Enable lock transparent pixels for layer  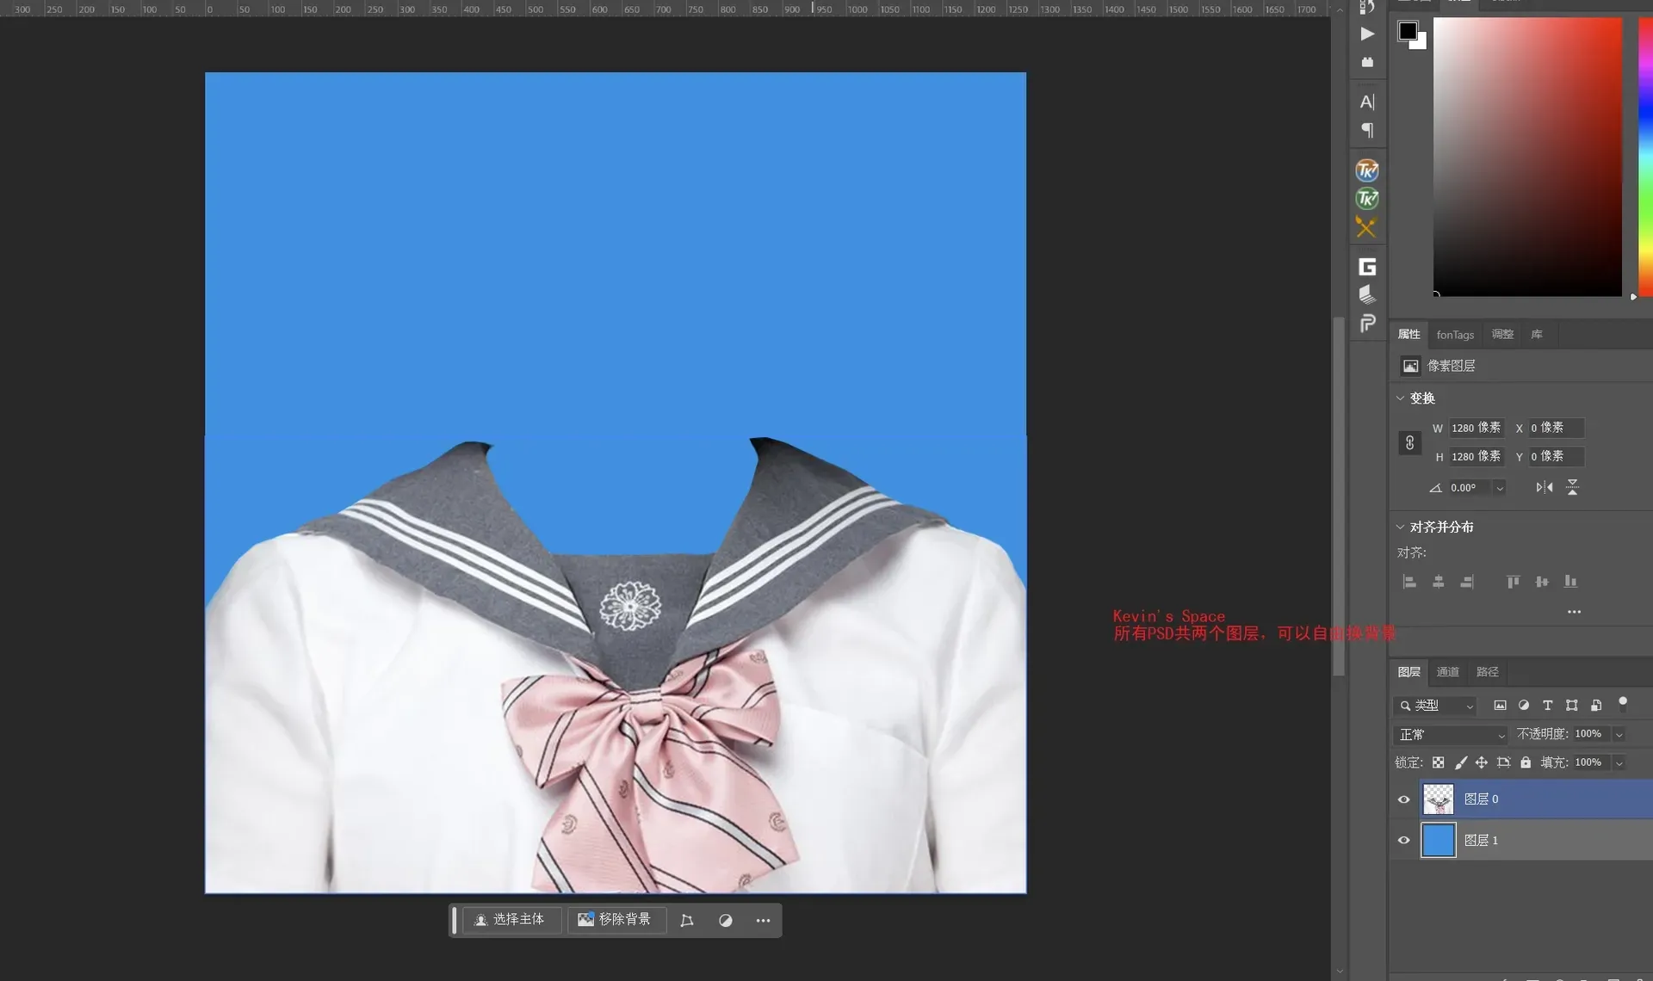coord(1439,762)
